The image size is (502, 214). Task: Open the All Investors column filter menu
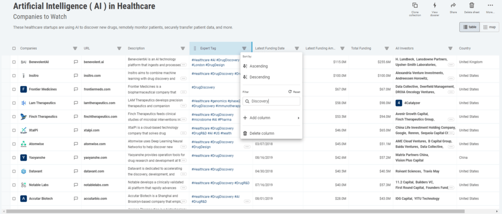[x=450, y=48]
